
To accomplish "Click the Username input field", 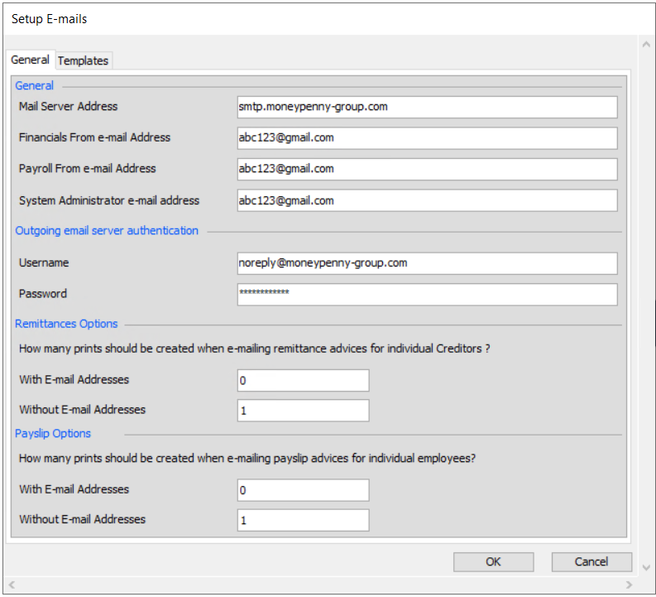I will [427, 263].
